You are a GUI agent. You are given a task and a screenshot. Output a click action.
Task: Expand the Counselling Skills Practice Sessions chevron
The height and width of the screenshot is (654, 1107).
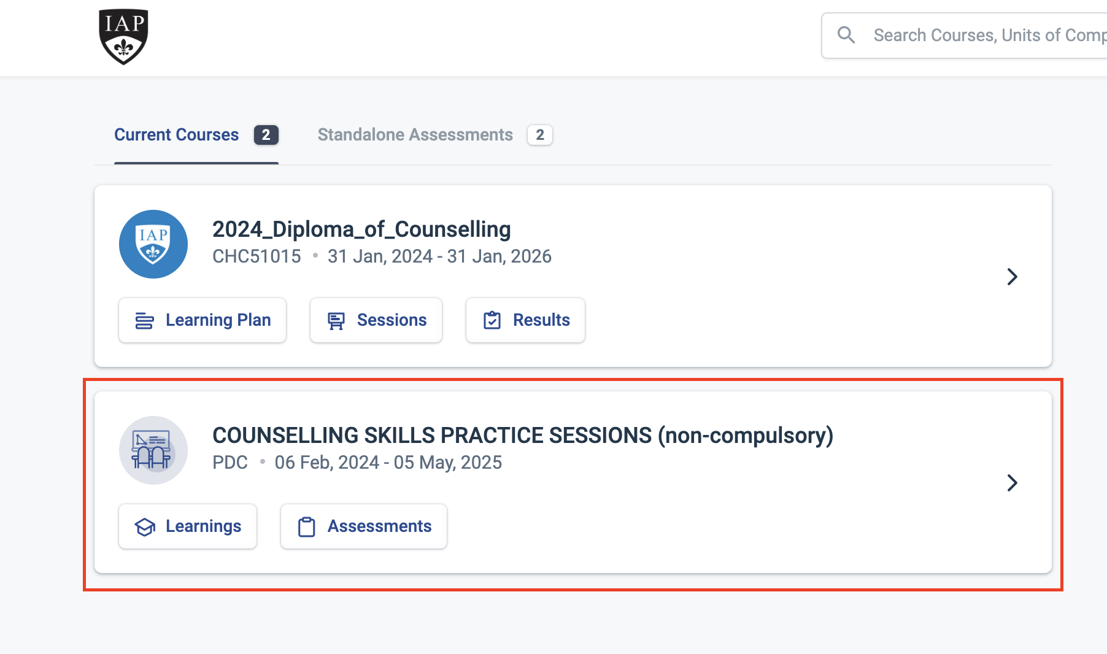1012,483
